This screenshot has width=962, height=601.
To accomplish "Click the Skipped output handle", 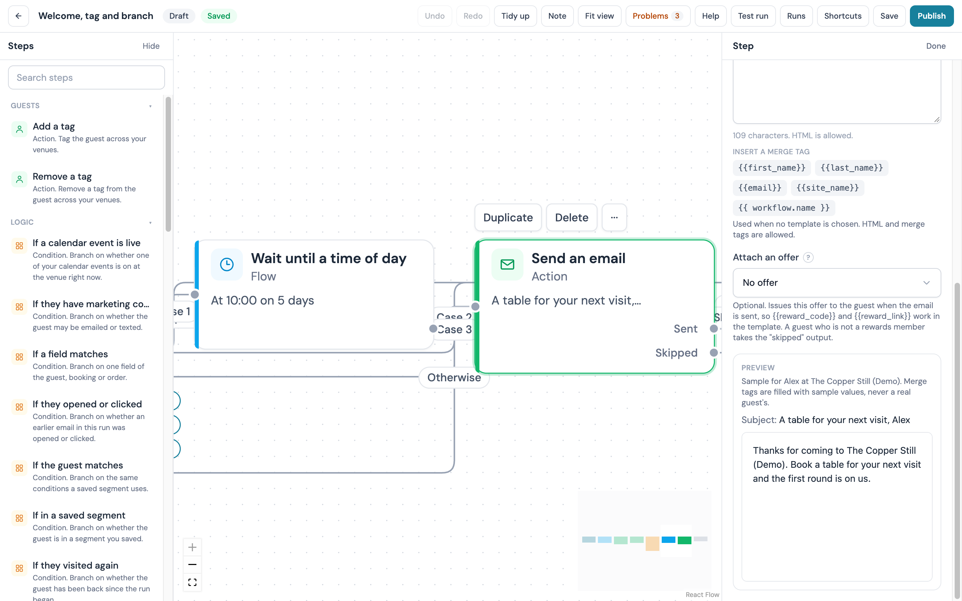I will pos(714,353).
